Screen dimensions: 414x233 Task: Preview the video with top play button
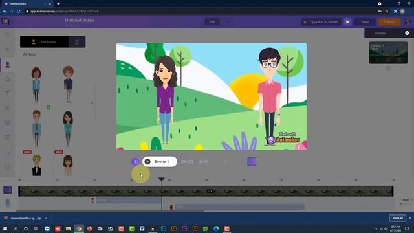tap(347, 22)
